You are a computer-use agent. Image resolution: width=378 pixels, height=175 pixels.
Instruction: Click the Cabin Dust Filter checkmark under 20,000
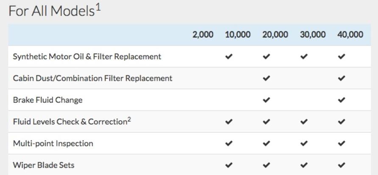pos(266,78)
